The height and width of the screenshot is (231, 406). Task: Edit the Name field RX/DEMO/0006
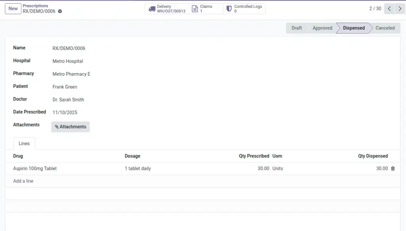tap(69, 48)
